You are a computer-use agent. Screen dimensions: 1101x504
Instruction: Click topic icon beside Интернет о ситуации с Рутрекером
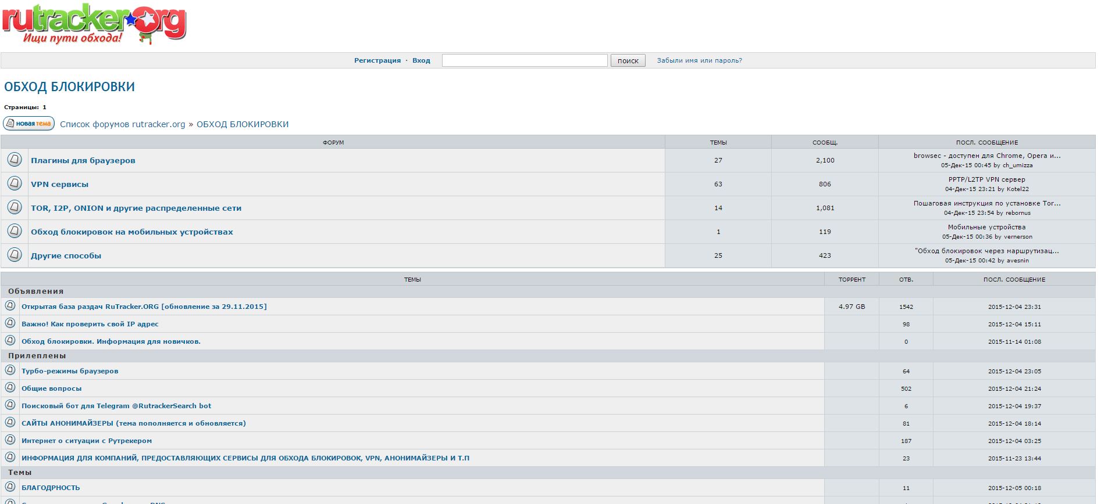click(x=10, y=440)
